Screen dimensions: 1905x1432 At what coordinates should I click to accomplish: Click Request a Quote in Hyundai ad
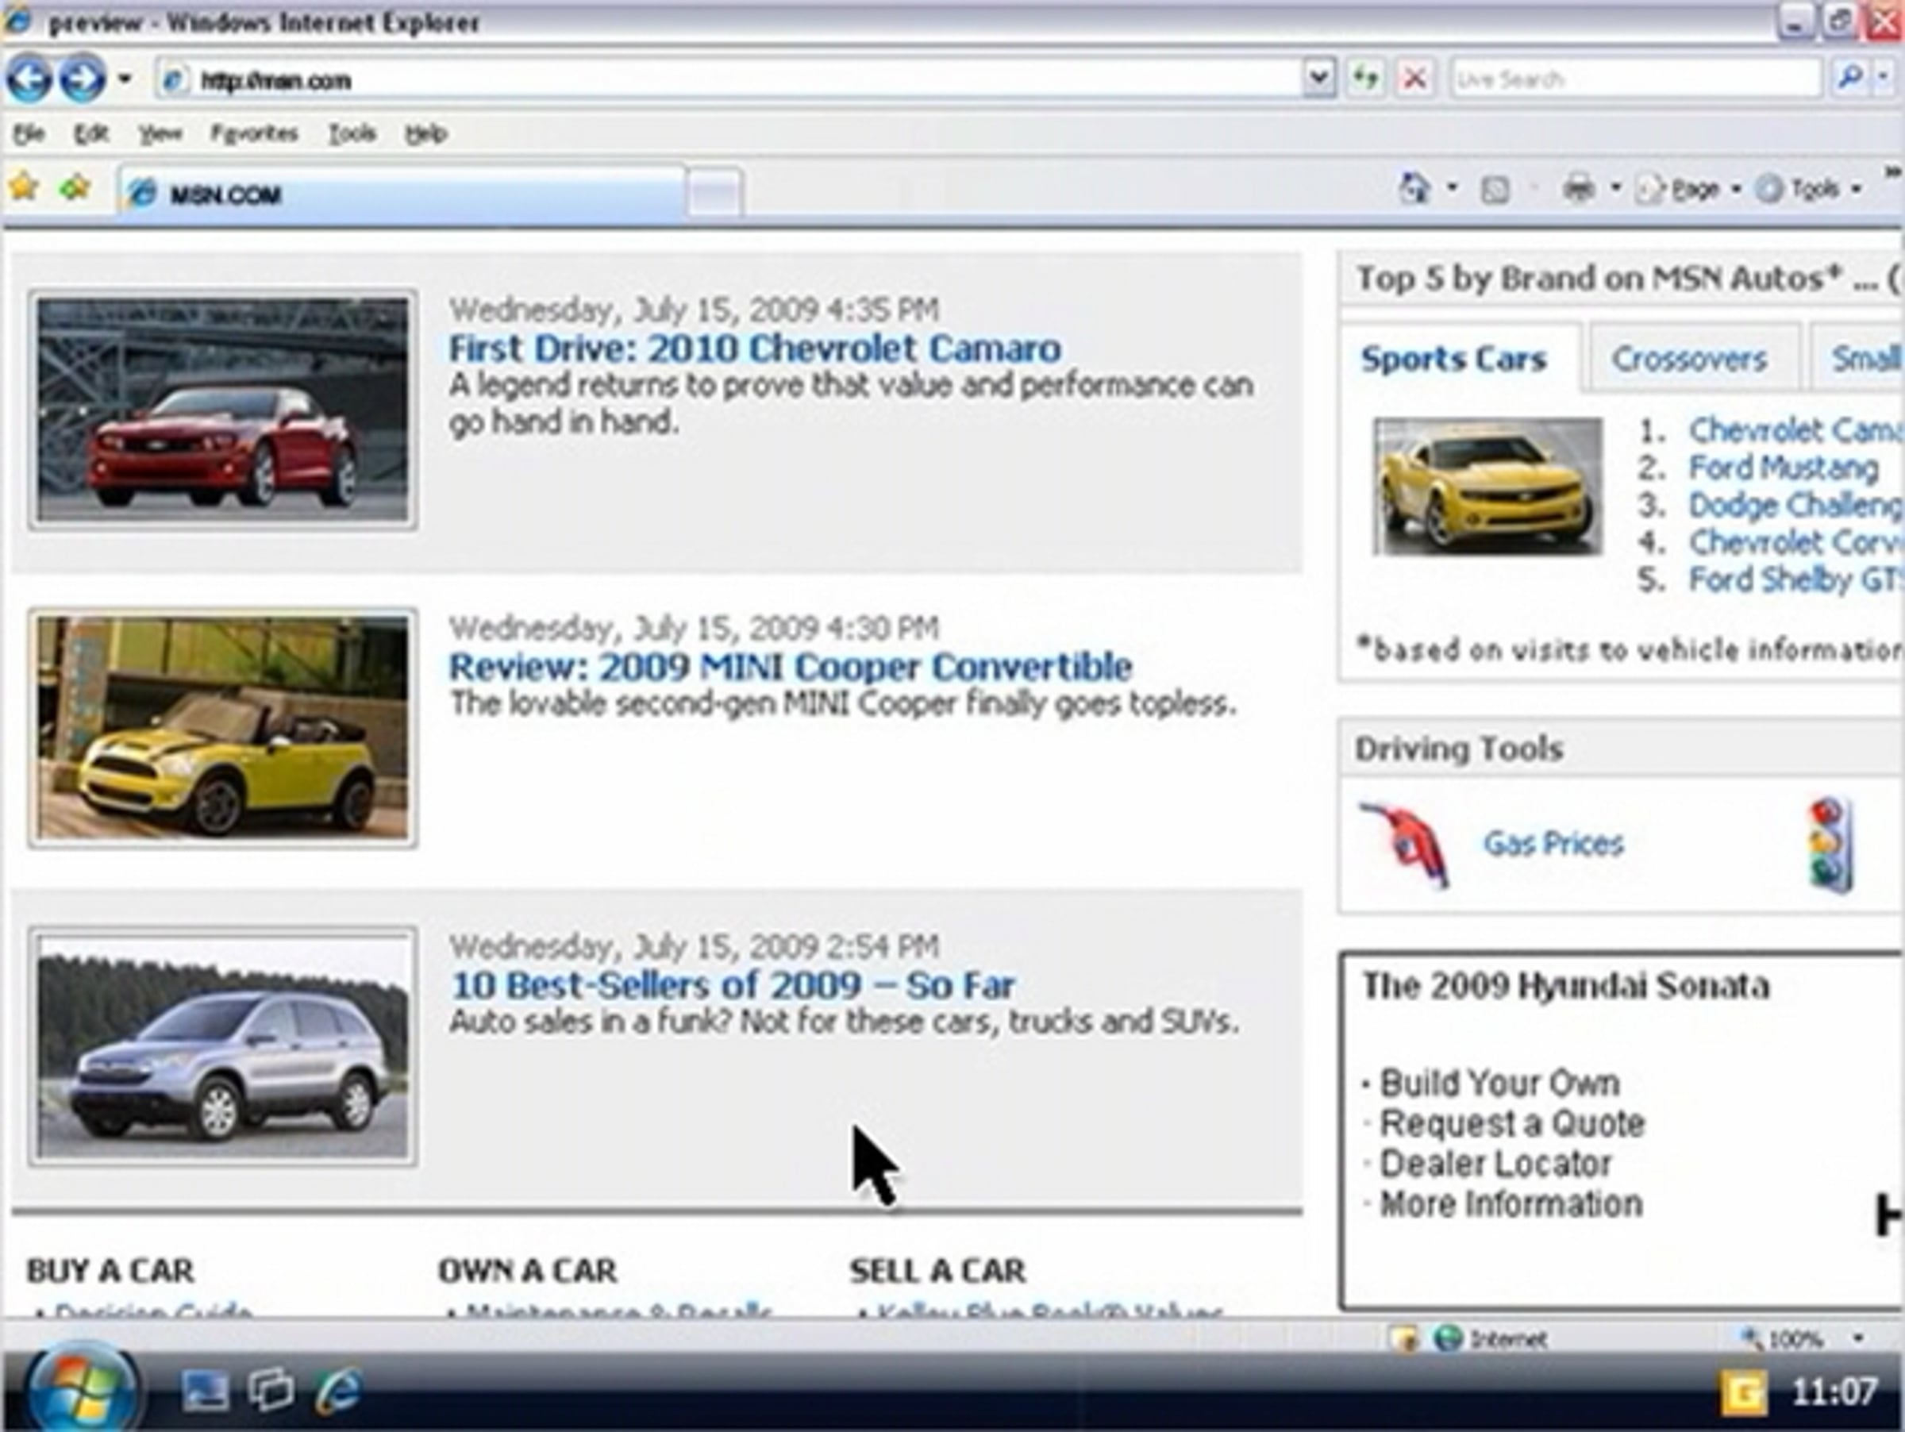(1512, 1124)
